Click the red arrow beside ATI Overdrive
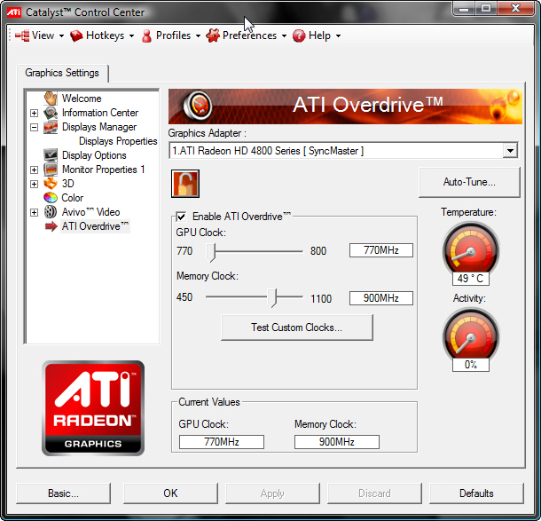This screenshot has width=541, height=521. coord(51,226)
